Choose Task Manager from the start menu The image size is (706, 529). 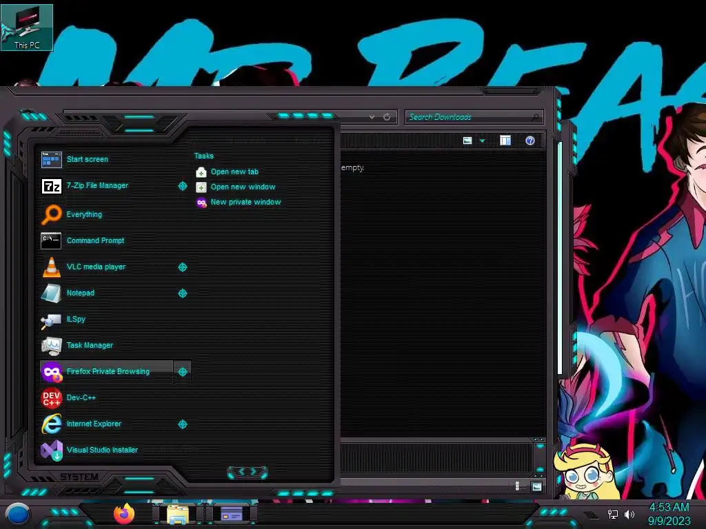90,346
